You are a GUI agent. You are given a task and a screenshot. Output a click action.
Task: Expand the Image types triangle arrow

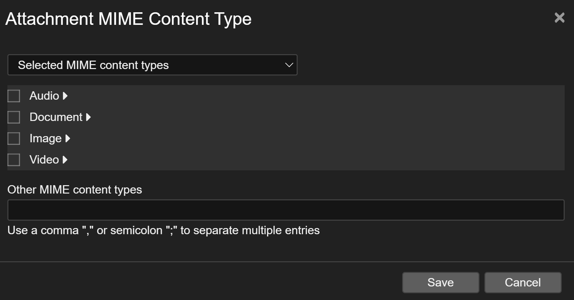tap(68, 138)
